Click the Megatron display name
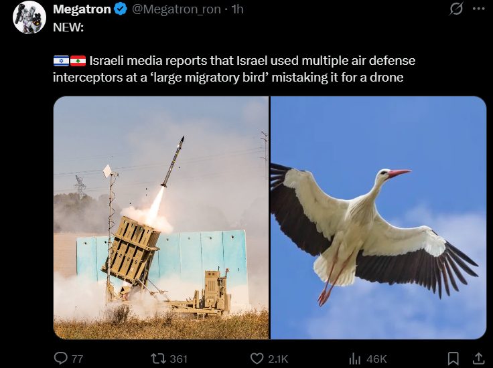 click(82, 9)
